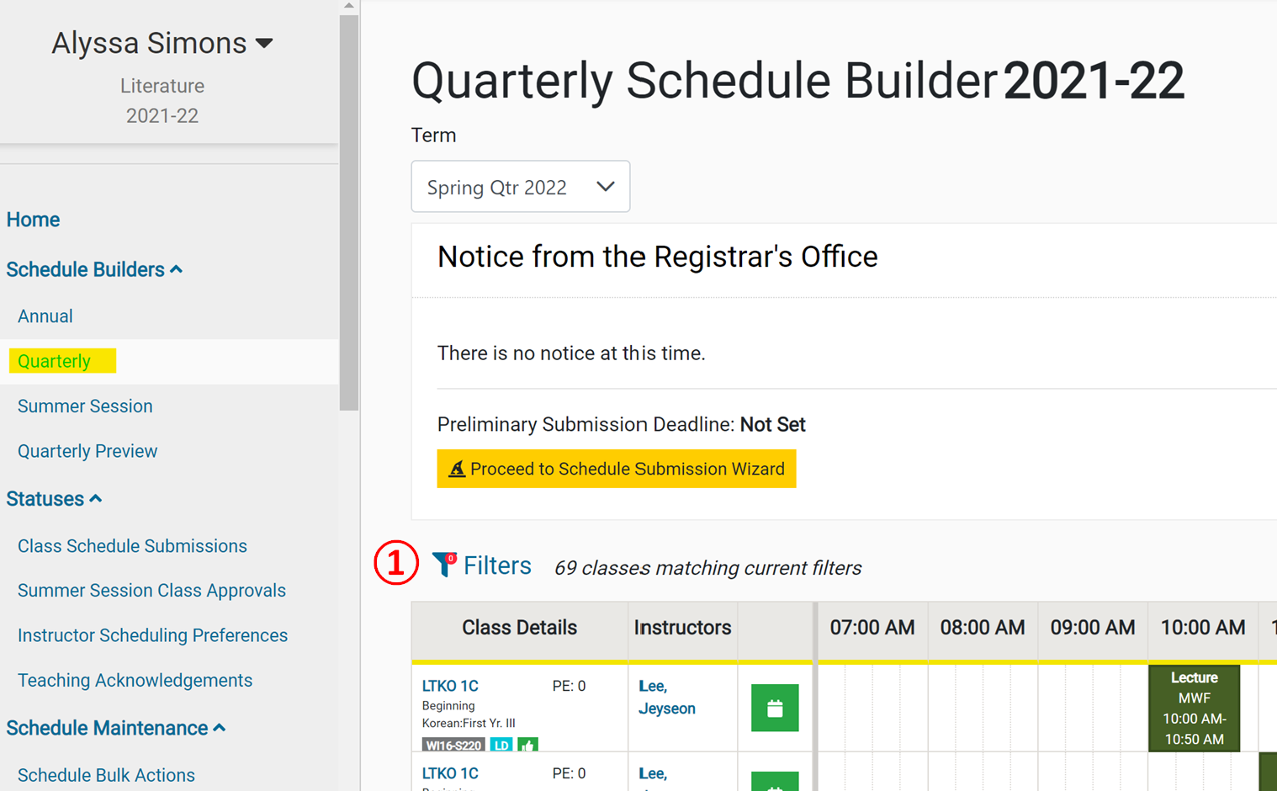1277x791 pixels.
Task: Open the LTKO 1C class details link
Action: pos(449,685)
